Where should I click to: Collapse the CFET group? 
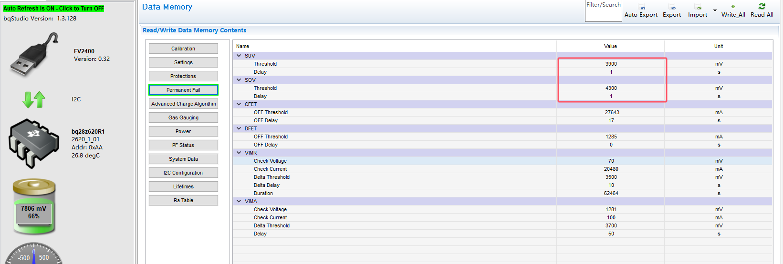(239, 104)
